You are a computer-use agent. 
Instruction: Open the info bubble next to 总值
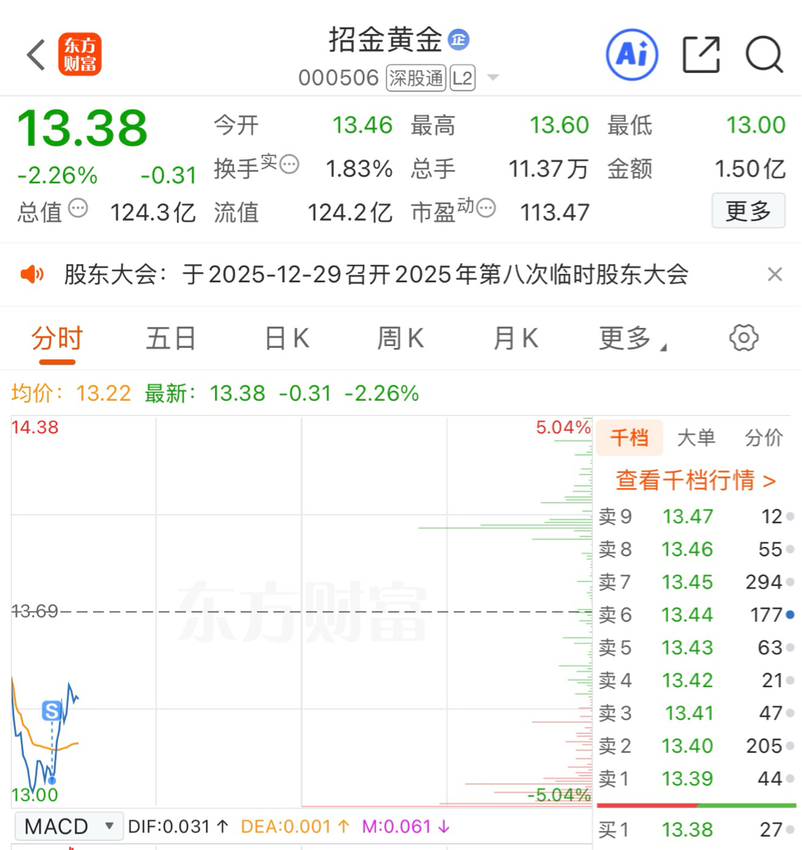(78, 208)
